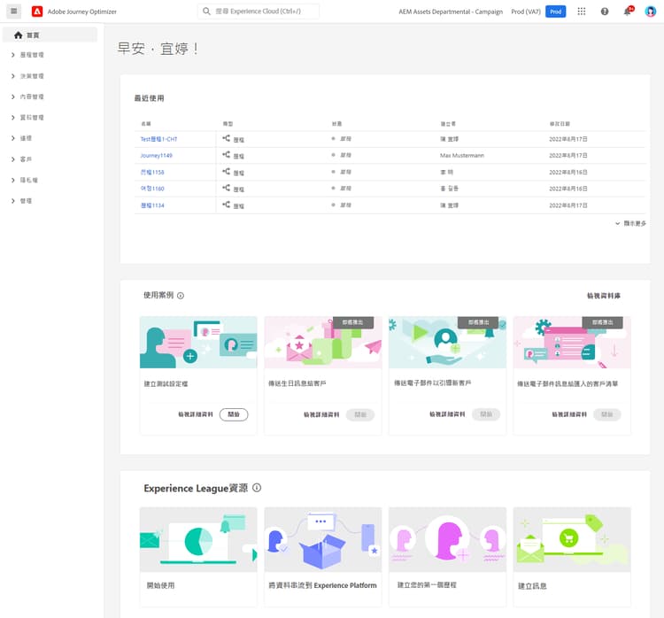664x618 pixels.
Task: Click the Max Mustermann creator cell
Action: [x=461, y=156]
